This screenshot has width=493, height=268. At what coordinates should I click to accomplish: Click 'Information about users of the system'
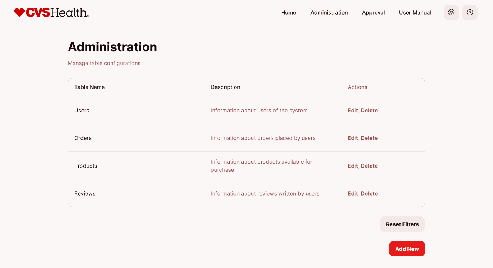[x=259, y=110]
